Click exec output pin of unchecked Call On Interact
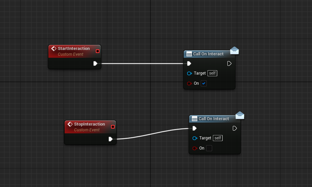Viewport: 312px width, 187px height. (x=235, y=129)
